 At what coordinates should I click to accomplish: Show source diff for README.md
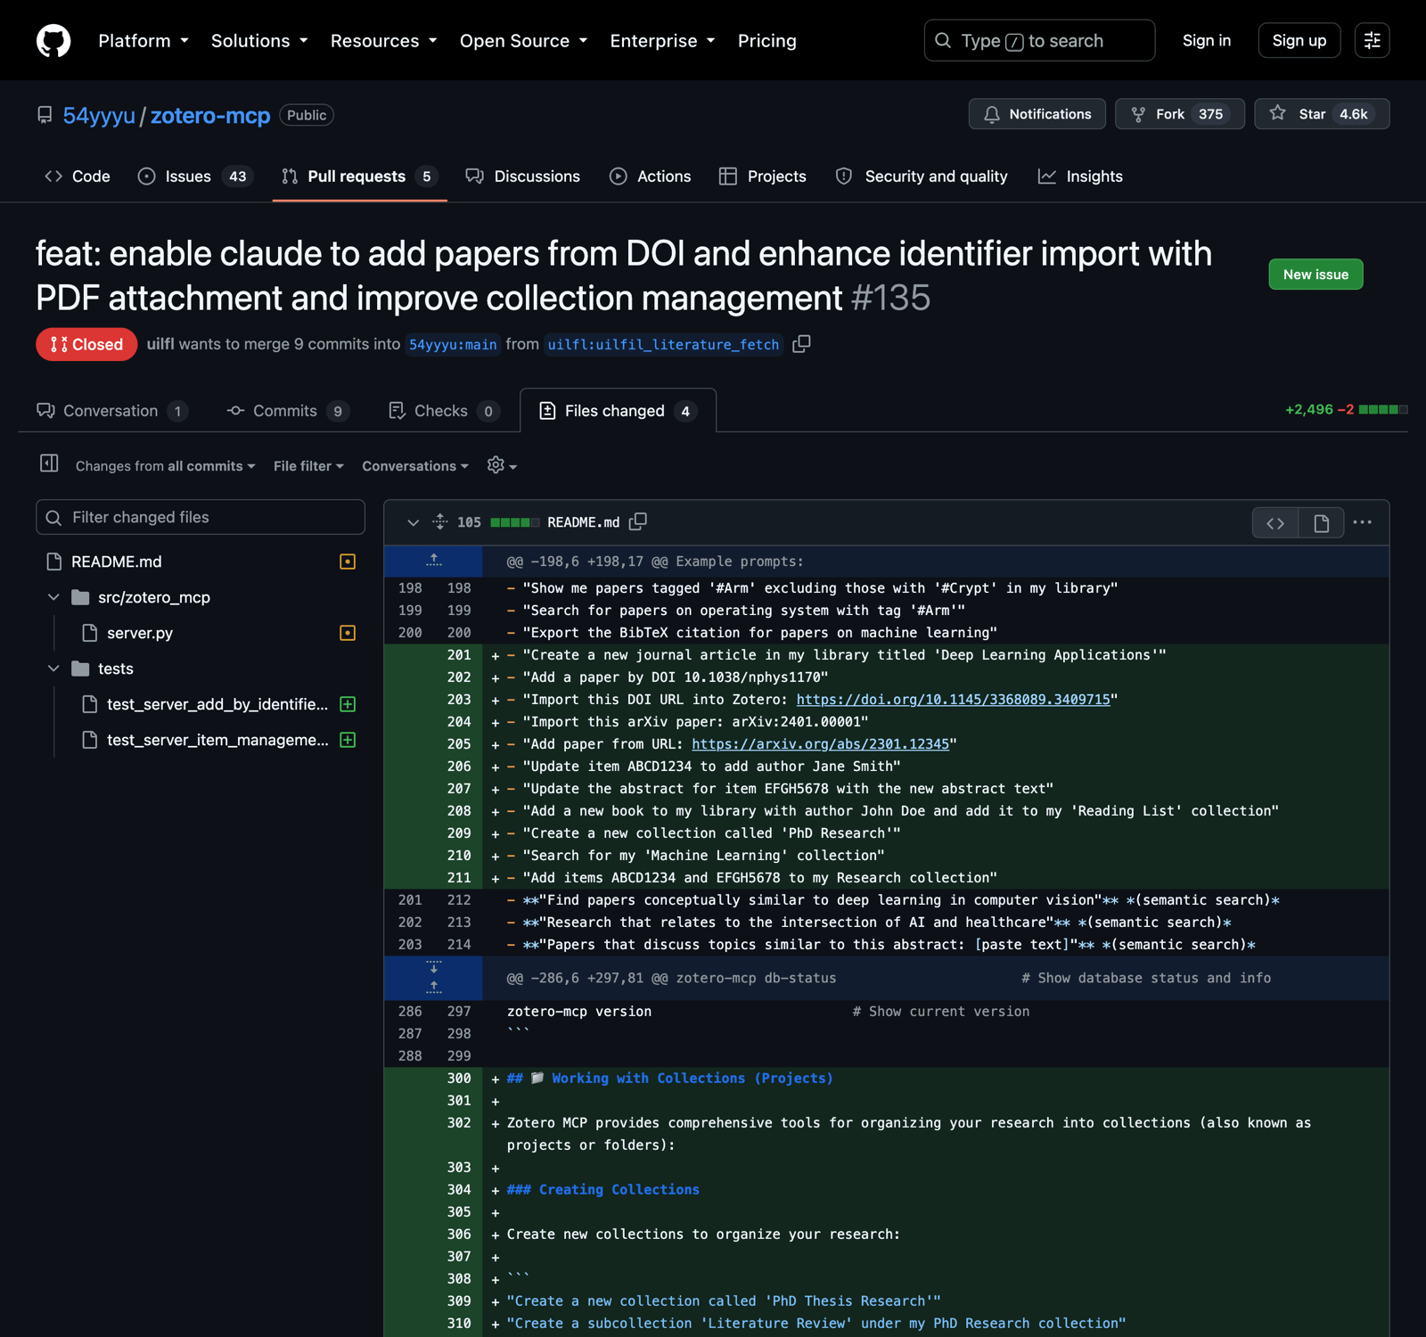click(x=1275, y=523)
